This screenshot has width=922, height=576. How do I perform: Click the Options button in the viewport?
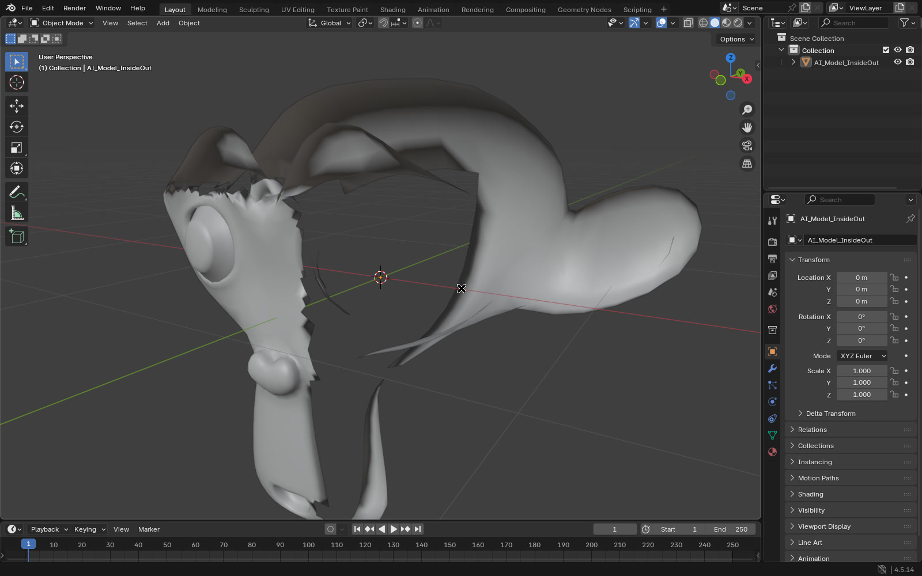coord(736,39)
